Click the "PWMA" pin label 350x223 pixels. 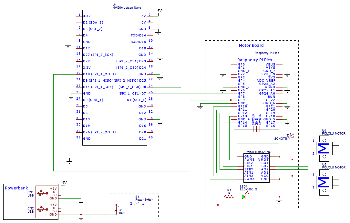pyautogui.click(x=250, y=179)
